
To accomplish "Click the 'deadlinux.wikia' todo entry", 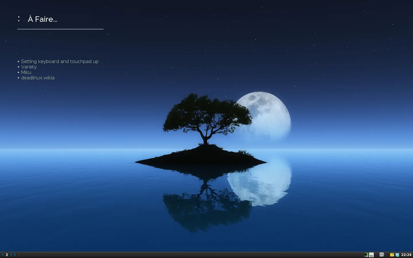I will pos(38,78).
